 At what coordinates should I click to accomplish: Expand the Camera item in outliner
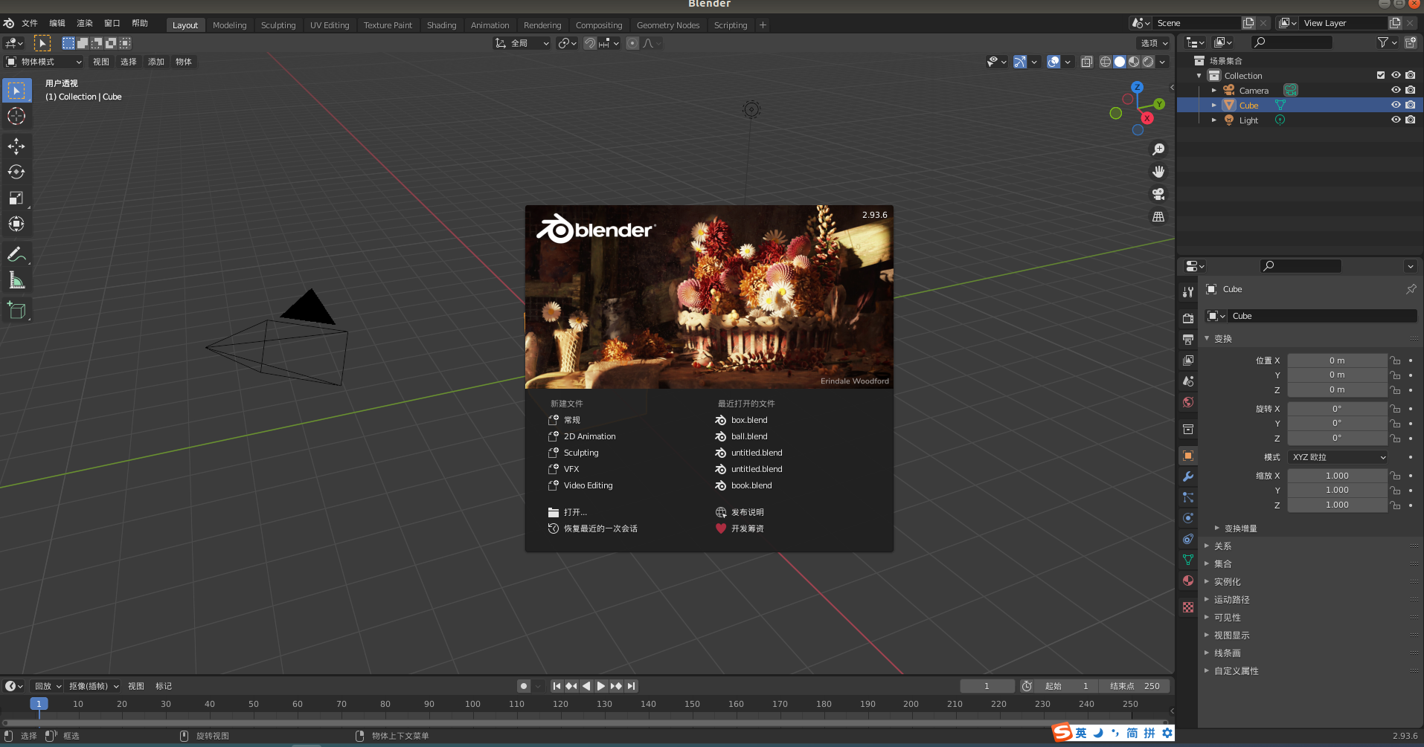pos(1214,90)
